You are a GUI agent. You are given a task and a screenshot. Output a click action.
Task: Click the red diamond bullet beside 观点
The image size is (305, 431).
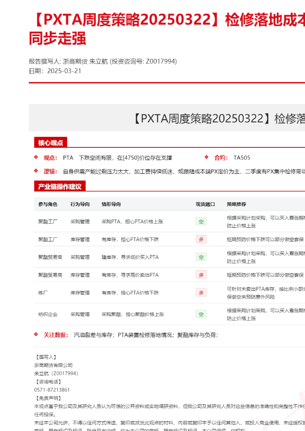(x=36, y=157)
